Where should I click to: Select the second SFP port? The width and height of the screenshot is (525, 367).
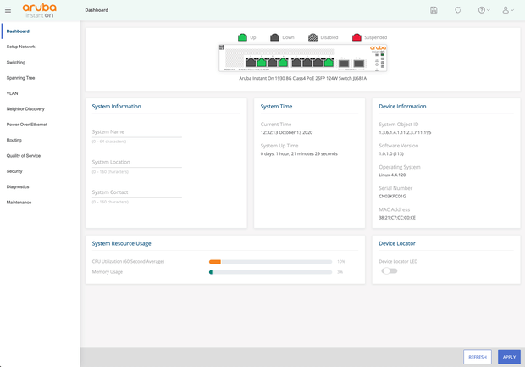point(358,63)
